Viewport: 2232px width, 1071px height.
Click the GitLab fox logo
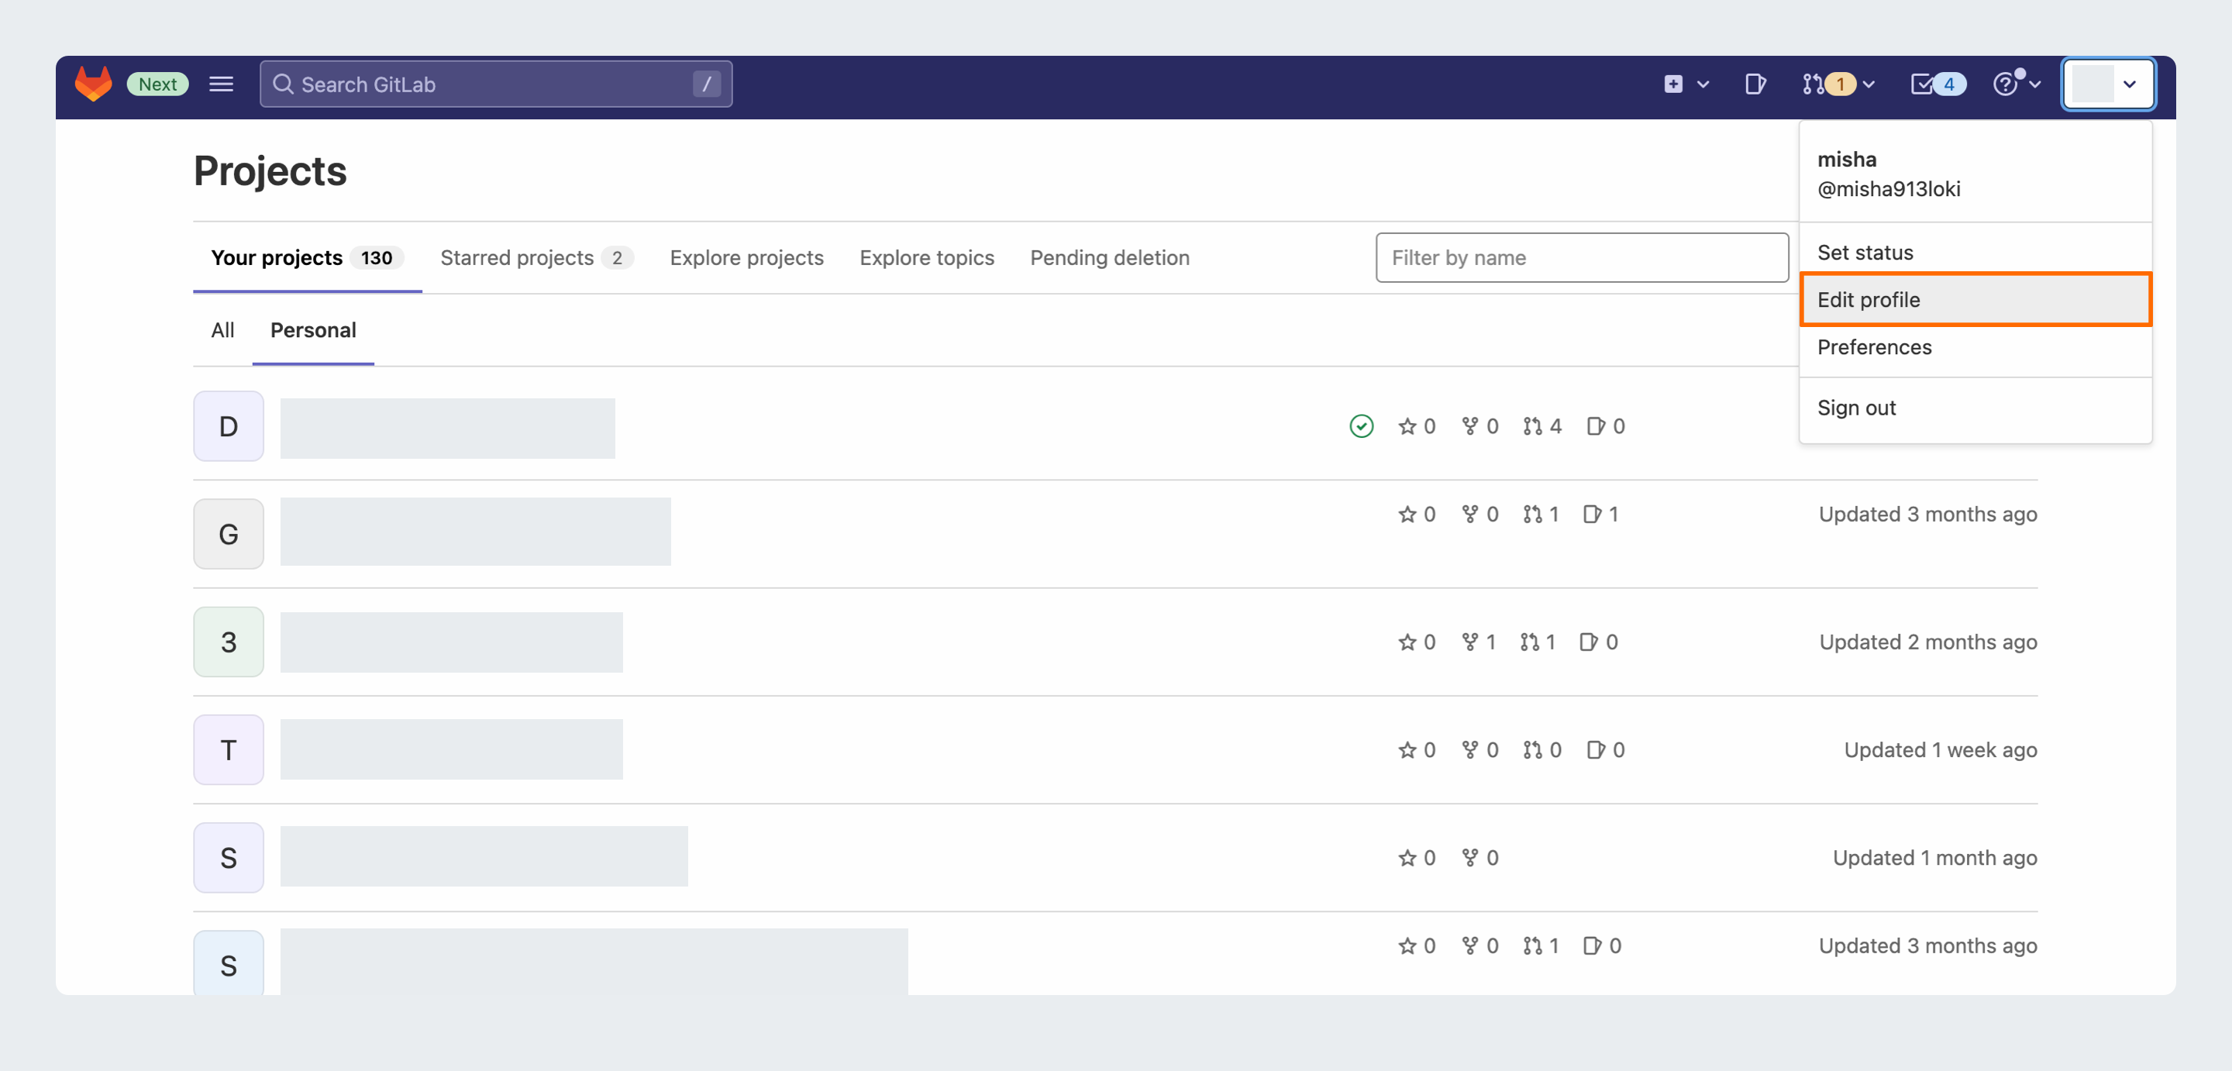click(93, 83)
